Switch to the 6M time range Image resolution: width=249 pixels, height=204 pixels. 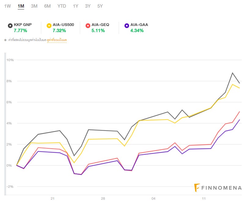coord(47,6)
